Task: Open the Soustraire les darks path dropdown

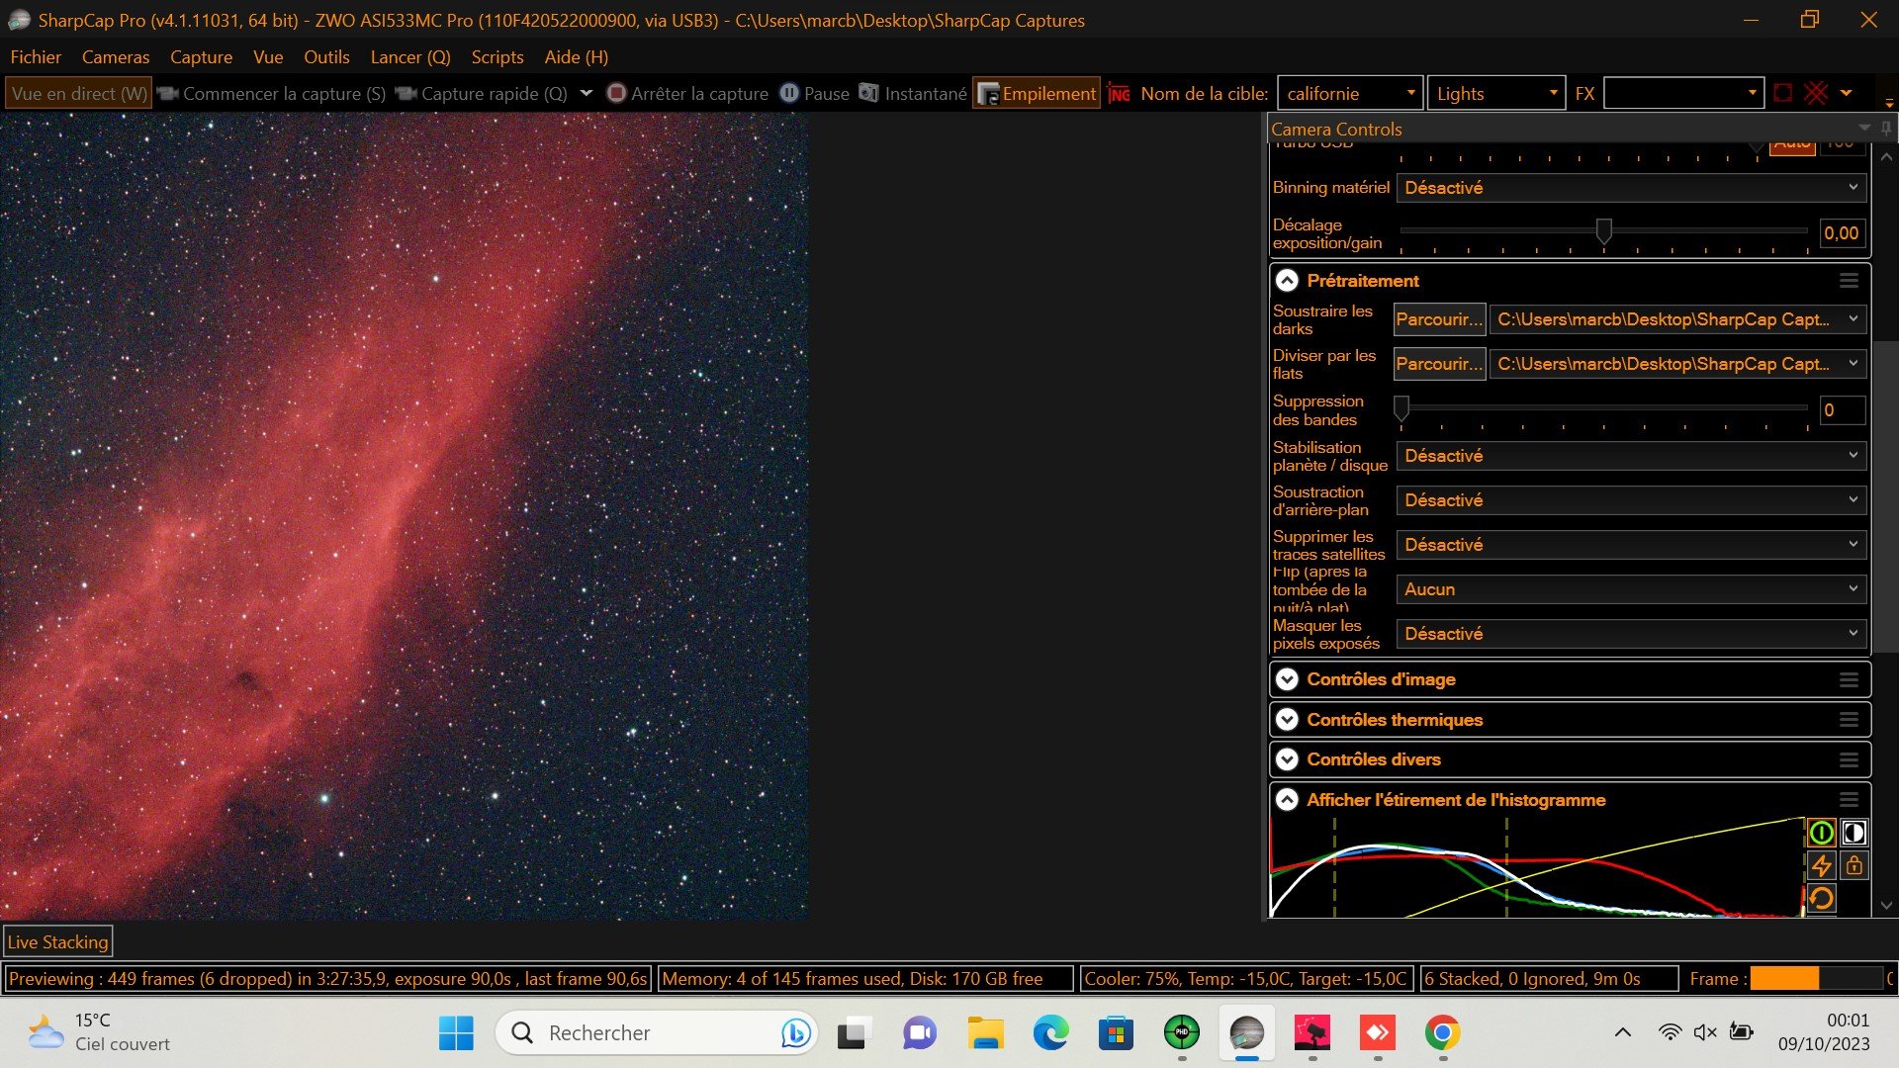Action: click(1677, 319)
